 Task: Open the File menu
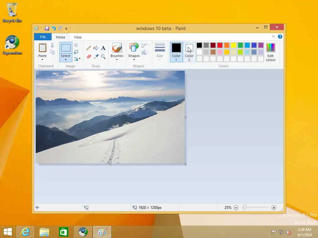(x=43, y=37)
